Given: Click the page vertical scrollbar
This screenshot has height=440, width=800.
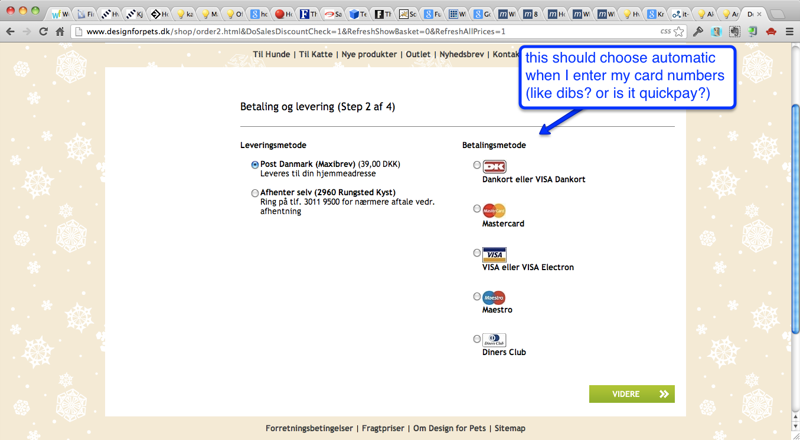Looking at the screenshot, I should tap(795, 218).
